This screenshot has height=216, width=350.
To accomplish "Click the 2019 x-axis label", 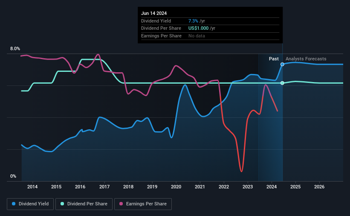I will (x=152, y=187).
